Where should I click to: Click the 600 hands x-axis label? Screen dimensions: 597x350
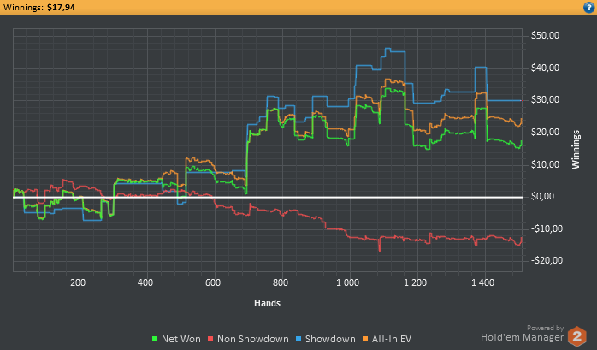(213, 282)
